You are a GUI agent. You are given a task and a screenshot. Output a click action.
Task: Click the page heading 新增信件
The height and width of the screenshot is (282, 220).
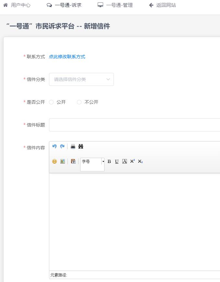pos(97,26)
